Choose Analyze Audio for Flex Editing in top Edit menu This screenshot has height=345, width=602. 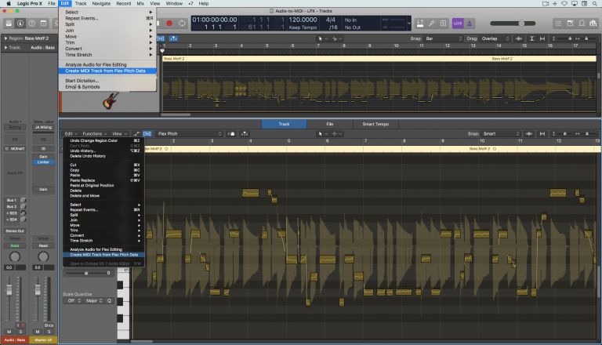click(107, 64)
